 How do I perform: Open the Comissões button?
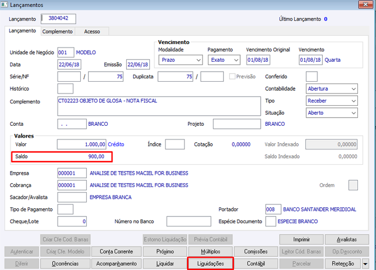coord(256,251)
